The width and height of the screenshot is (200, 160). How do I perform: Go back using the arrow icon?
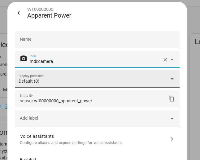coord(19,13)
